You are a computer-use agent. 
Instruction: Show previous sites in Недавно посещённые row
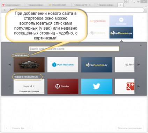coord(10,86)
